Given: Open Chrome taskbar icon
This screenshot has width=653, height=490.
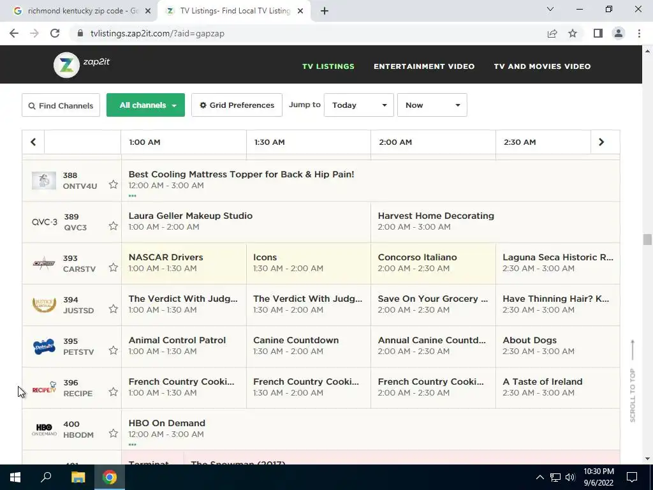Looking at the screenshot, I should click(x=110, y=477).
